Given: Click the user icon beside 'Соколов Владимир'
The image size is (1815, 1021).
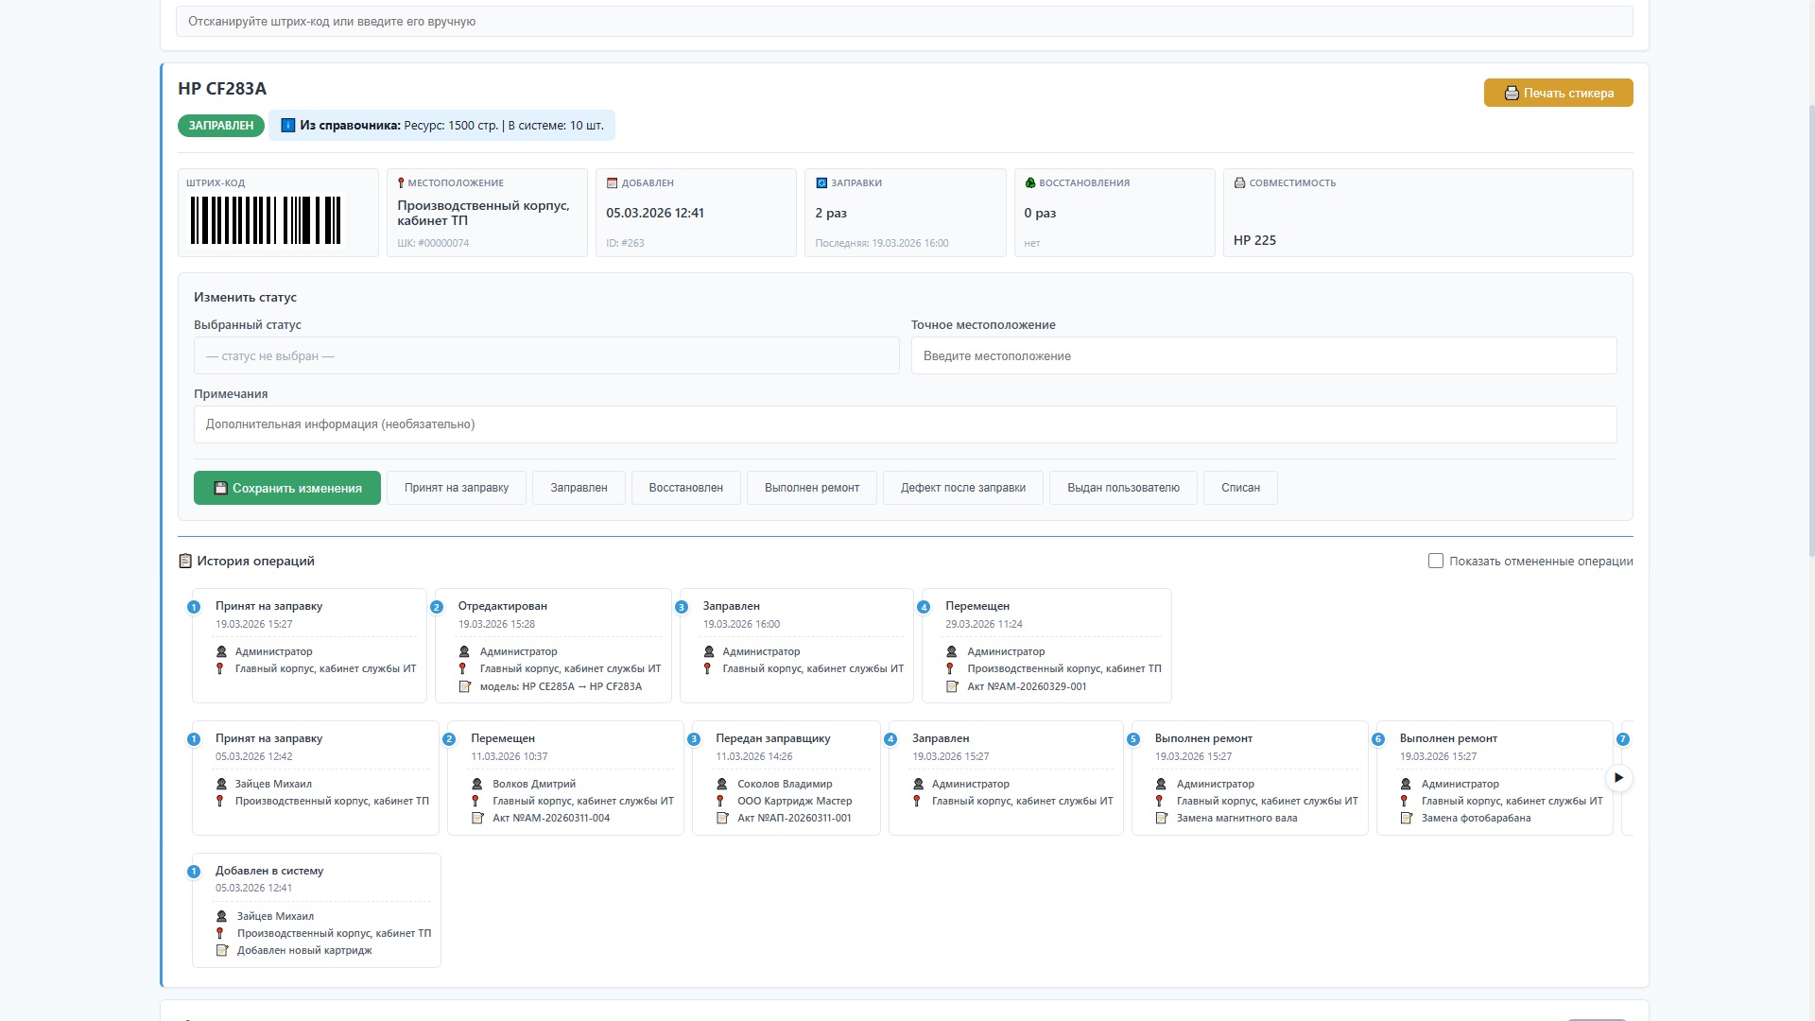Looking at the screenshot, I should [721, 784].
